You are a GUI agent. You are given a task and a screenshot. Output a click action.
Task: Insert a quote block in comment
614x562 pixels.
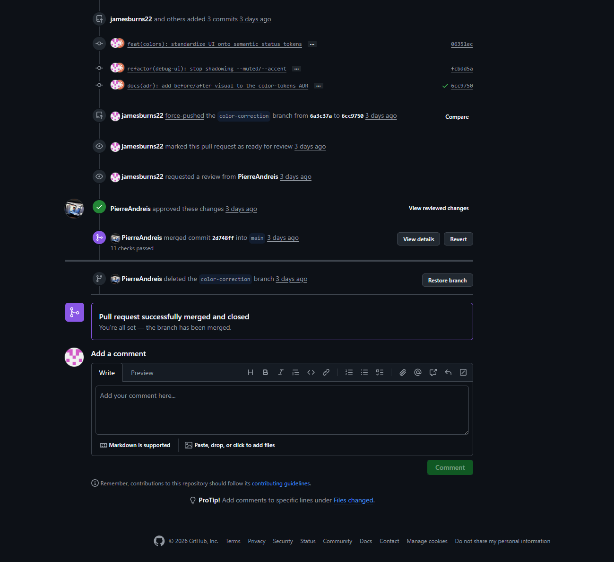click(296, 373)
